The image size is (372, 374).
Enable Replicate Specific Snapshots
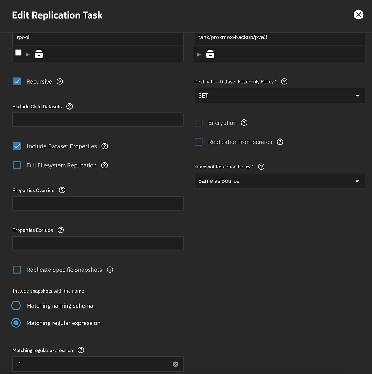[x=16, y=270]
